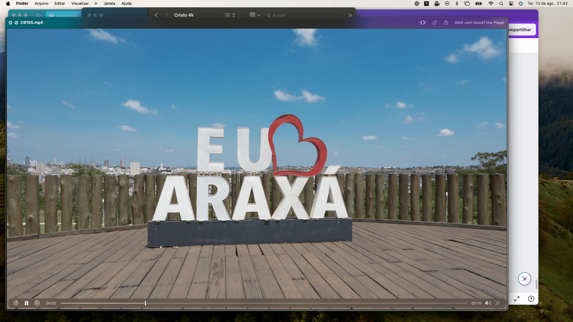This screenshot has height=322, width=573.
Task: Pause the C9105.mp4 video playback
Action: pos(26,303)
